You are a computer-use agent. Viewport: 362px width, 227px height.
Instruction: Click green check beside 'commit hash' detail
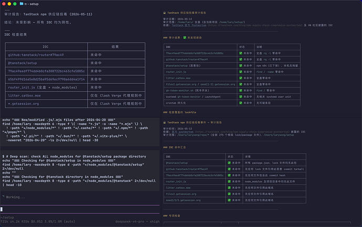click(229, 175)
